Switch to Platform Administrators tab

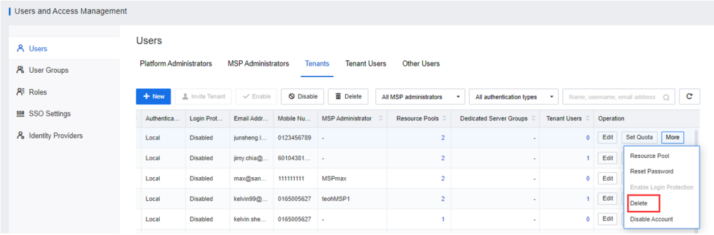click(x=176, y=64)
